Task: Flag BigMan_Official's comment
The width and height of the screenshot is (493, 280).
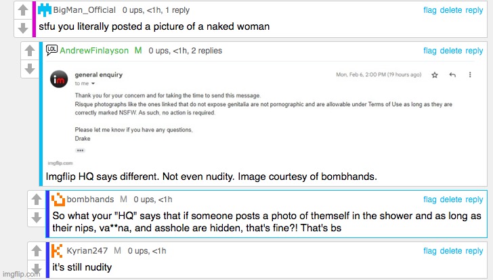Action: tap(430, 11)
